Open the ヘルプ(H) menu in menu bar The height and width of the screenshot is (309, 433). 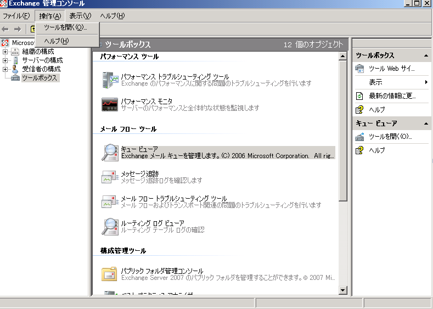click(x=113, y=16)
